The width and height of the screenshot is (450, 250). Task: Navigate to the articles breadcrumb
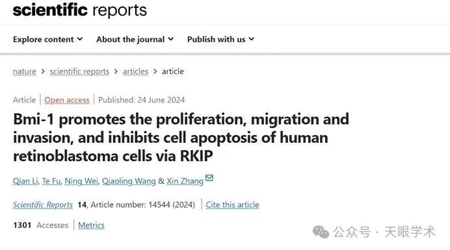135,71
